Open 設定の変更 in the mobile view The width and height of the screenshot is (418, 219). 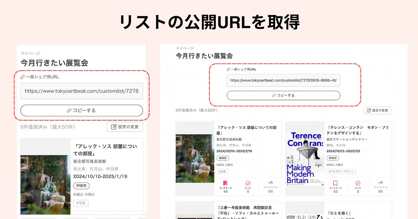click(x=125, y=127)
